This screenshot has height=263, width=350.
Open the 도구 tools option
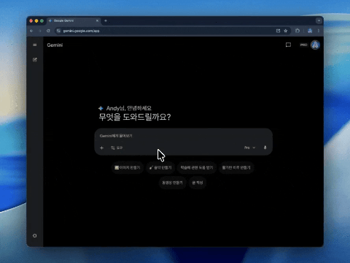(x=117, y=148)
